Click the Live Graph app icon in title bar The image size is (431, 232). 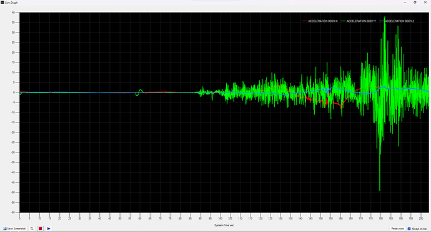point(2,3)
